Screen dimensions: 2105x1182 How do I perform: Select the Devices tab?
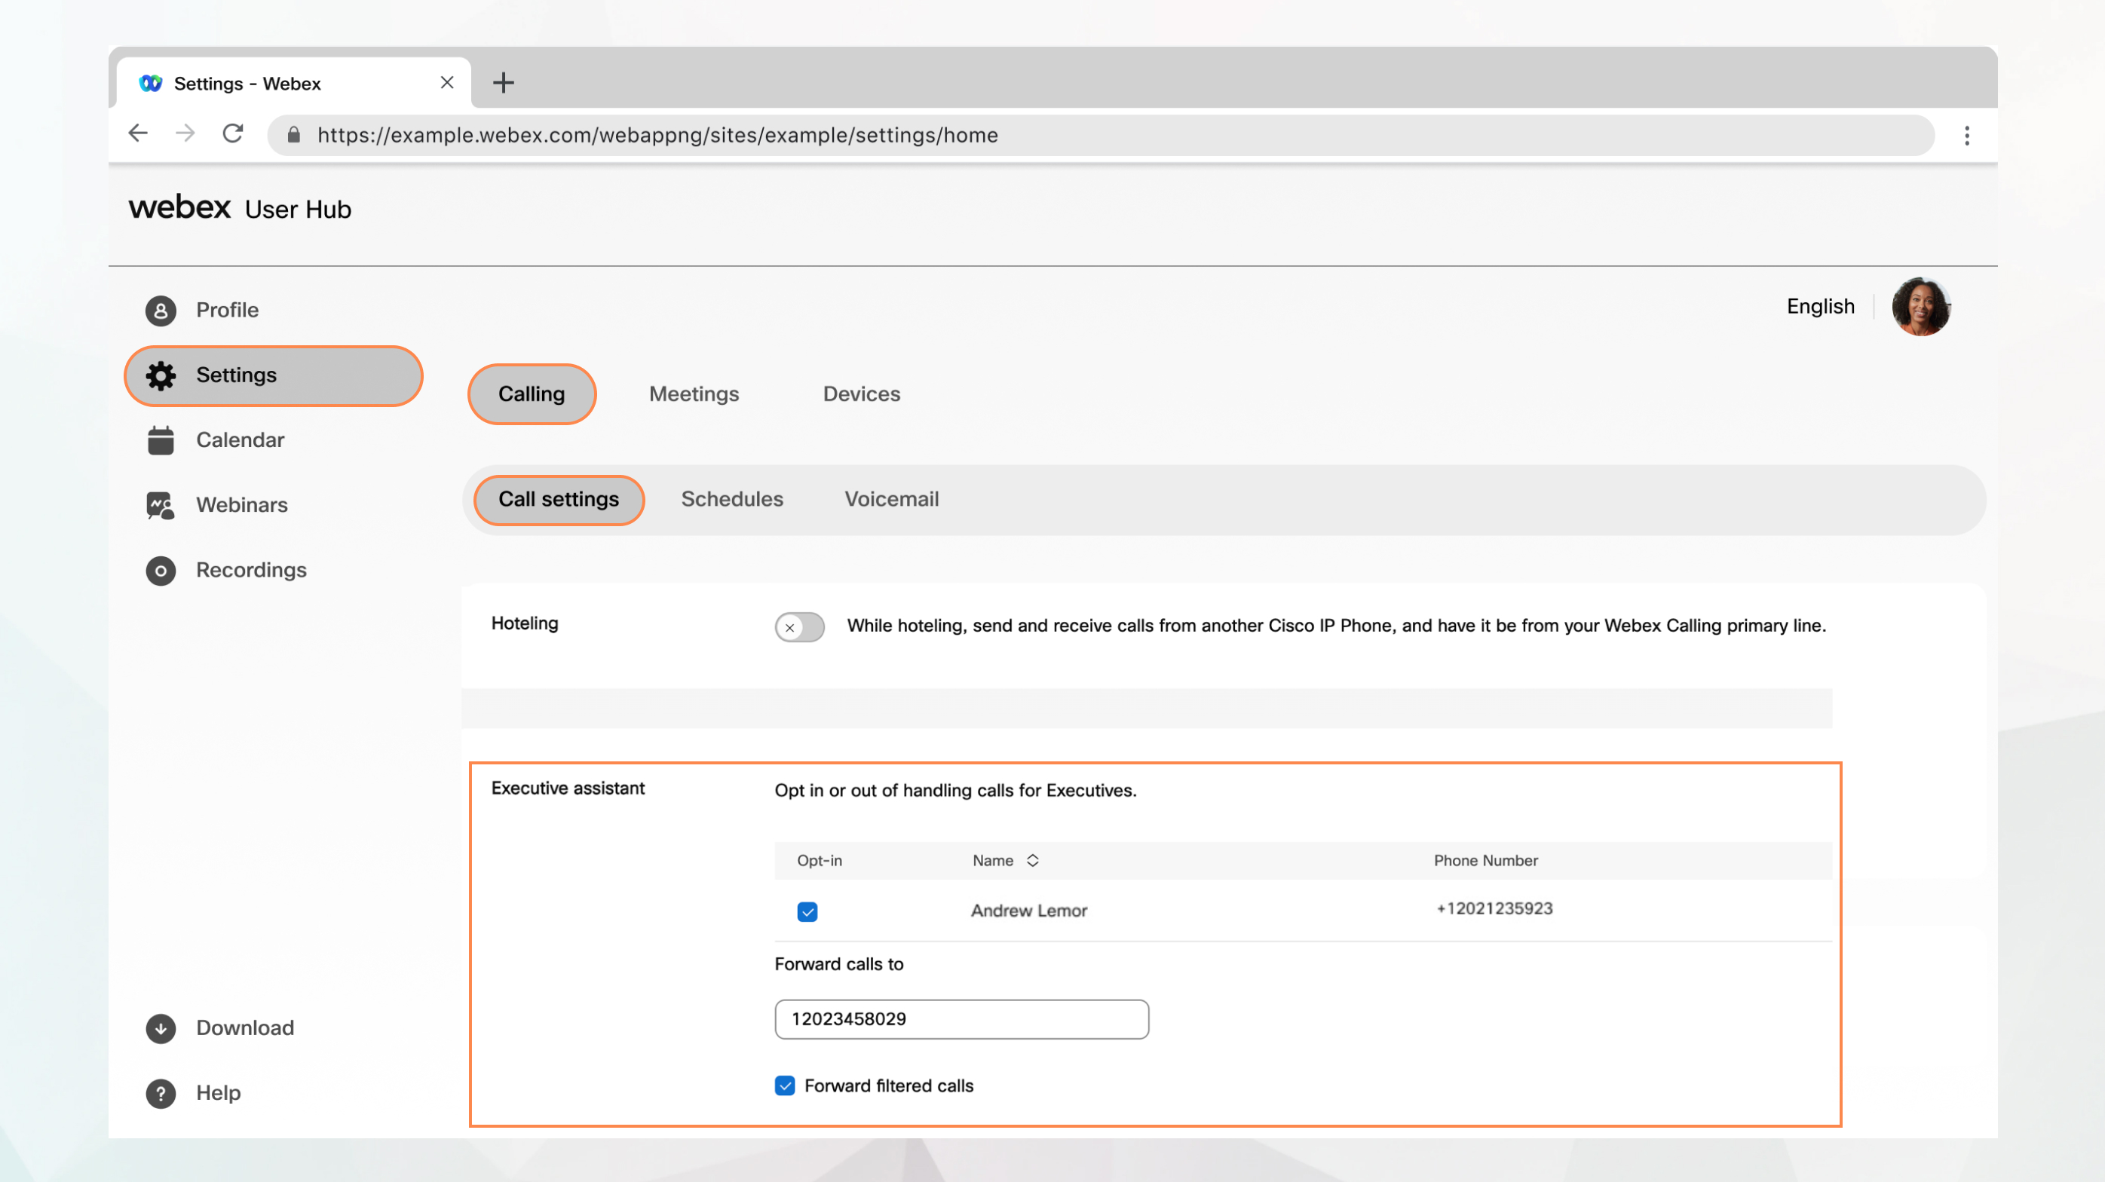862,393
